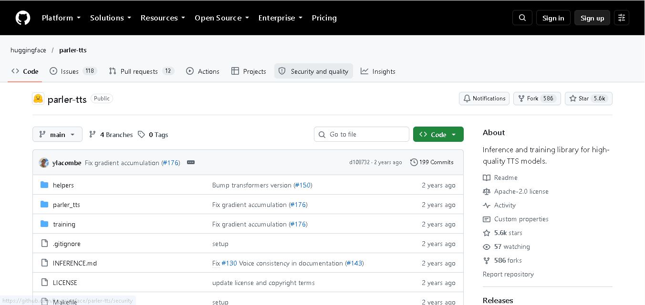The height and width of the screenshot is (305, 645).
Task: Open the appearance settings sliders icon
Action: (x=622, y=18)
